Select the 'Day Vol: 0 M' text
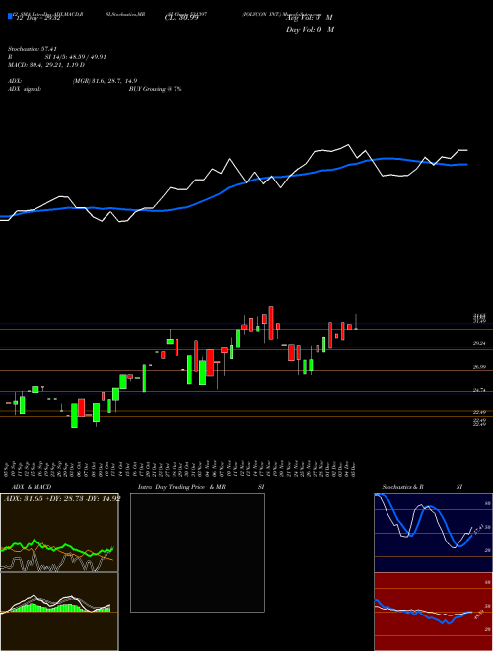Viewport: 493px width, 651px height. pyautogui.click(x=310, y=29)
